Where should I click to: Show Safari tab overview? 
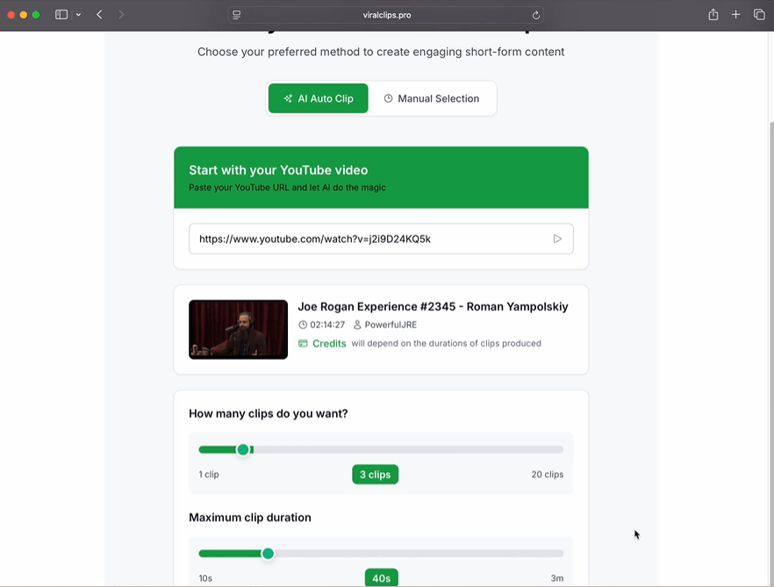coord(758,14)
